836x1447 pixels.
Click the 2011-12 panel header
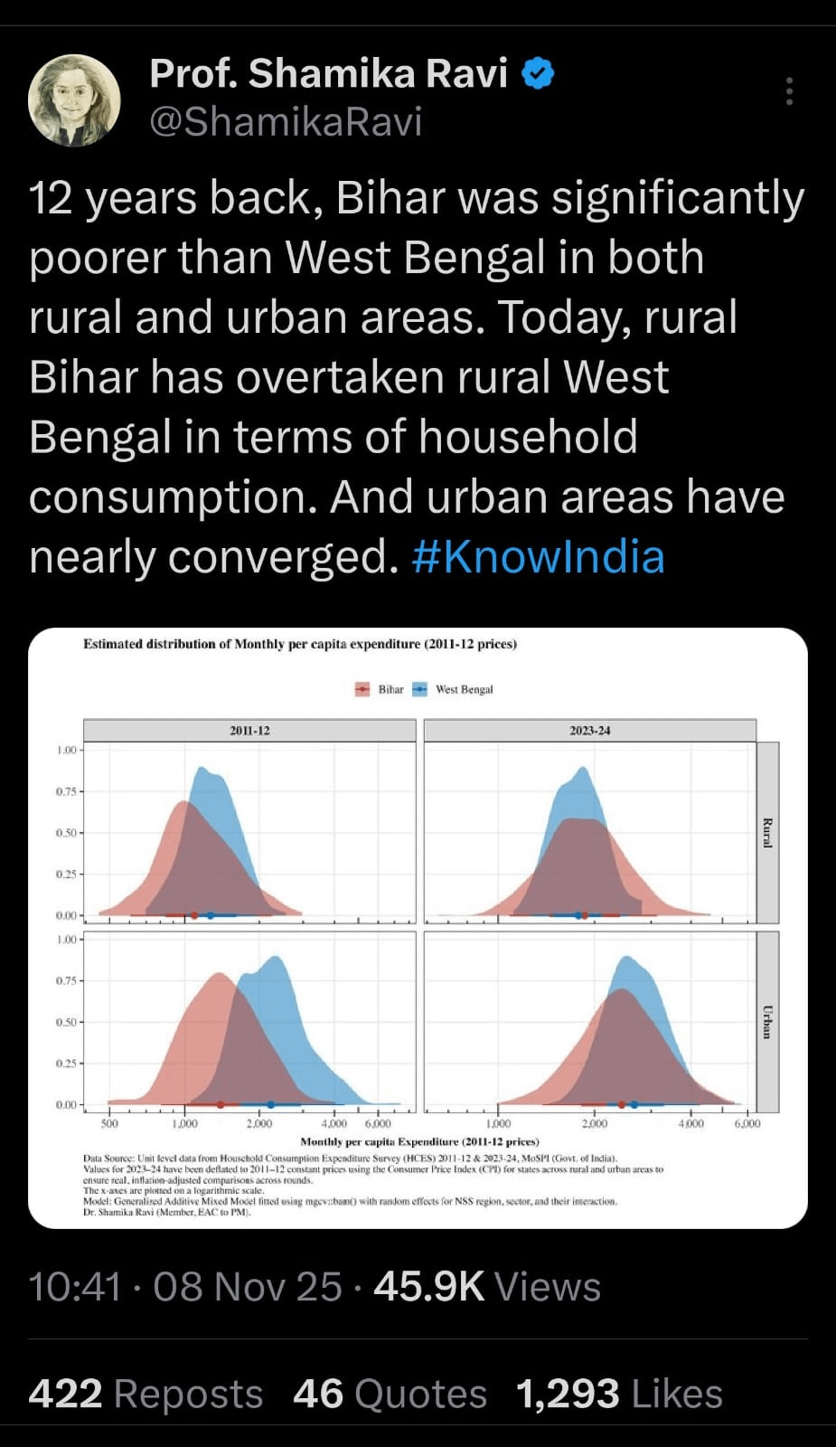click(x=249, y=730)
